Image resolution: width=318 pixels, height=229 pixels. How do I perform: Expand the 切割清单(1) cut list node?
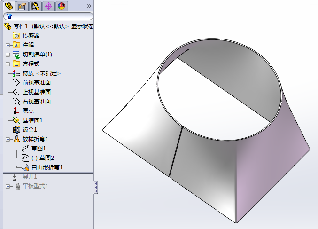[8, 55]
